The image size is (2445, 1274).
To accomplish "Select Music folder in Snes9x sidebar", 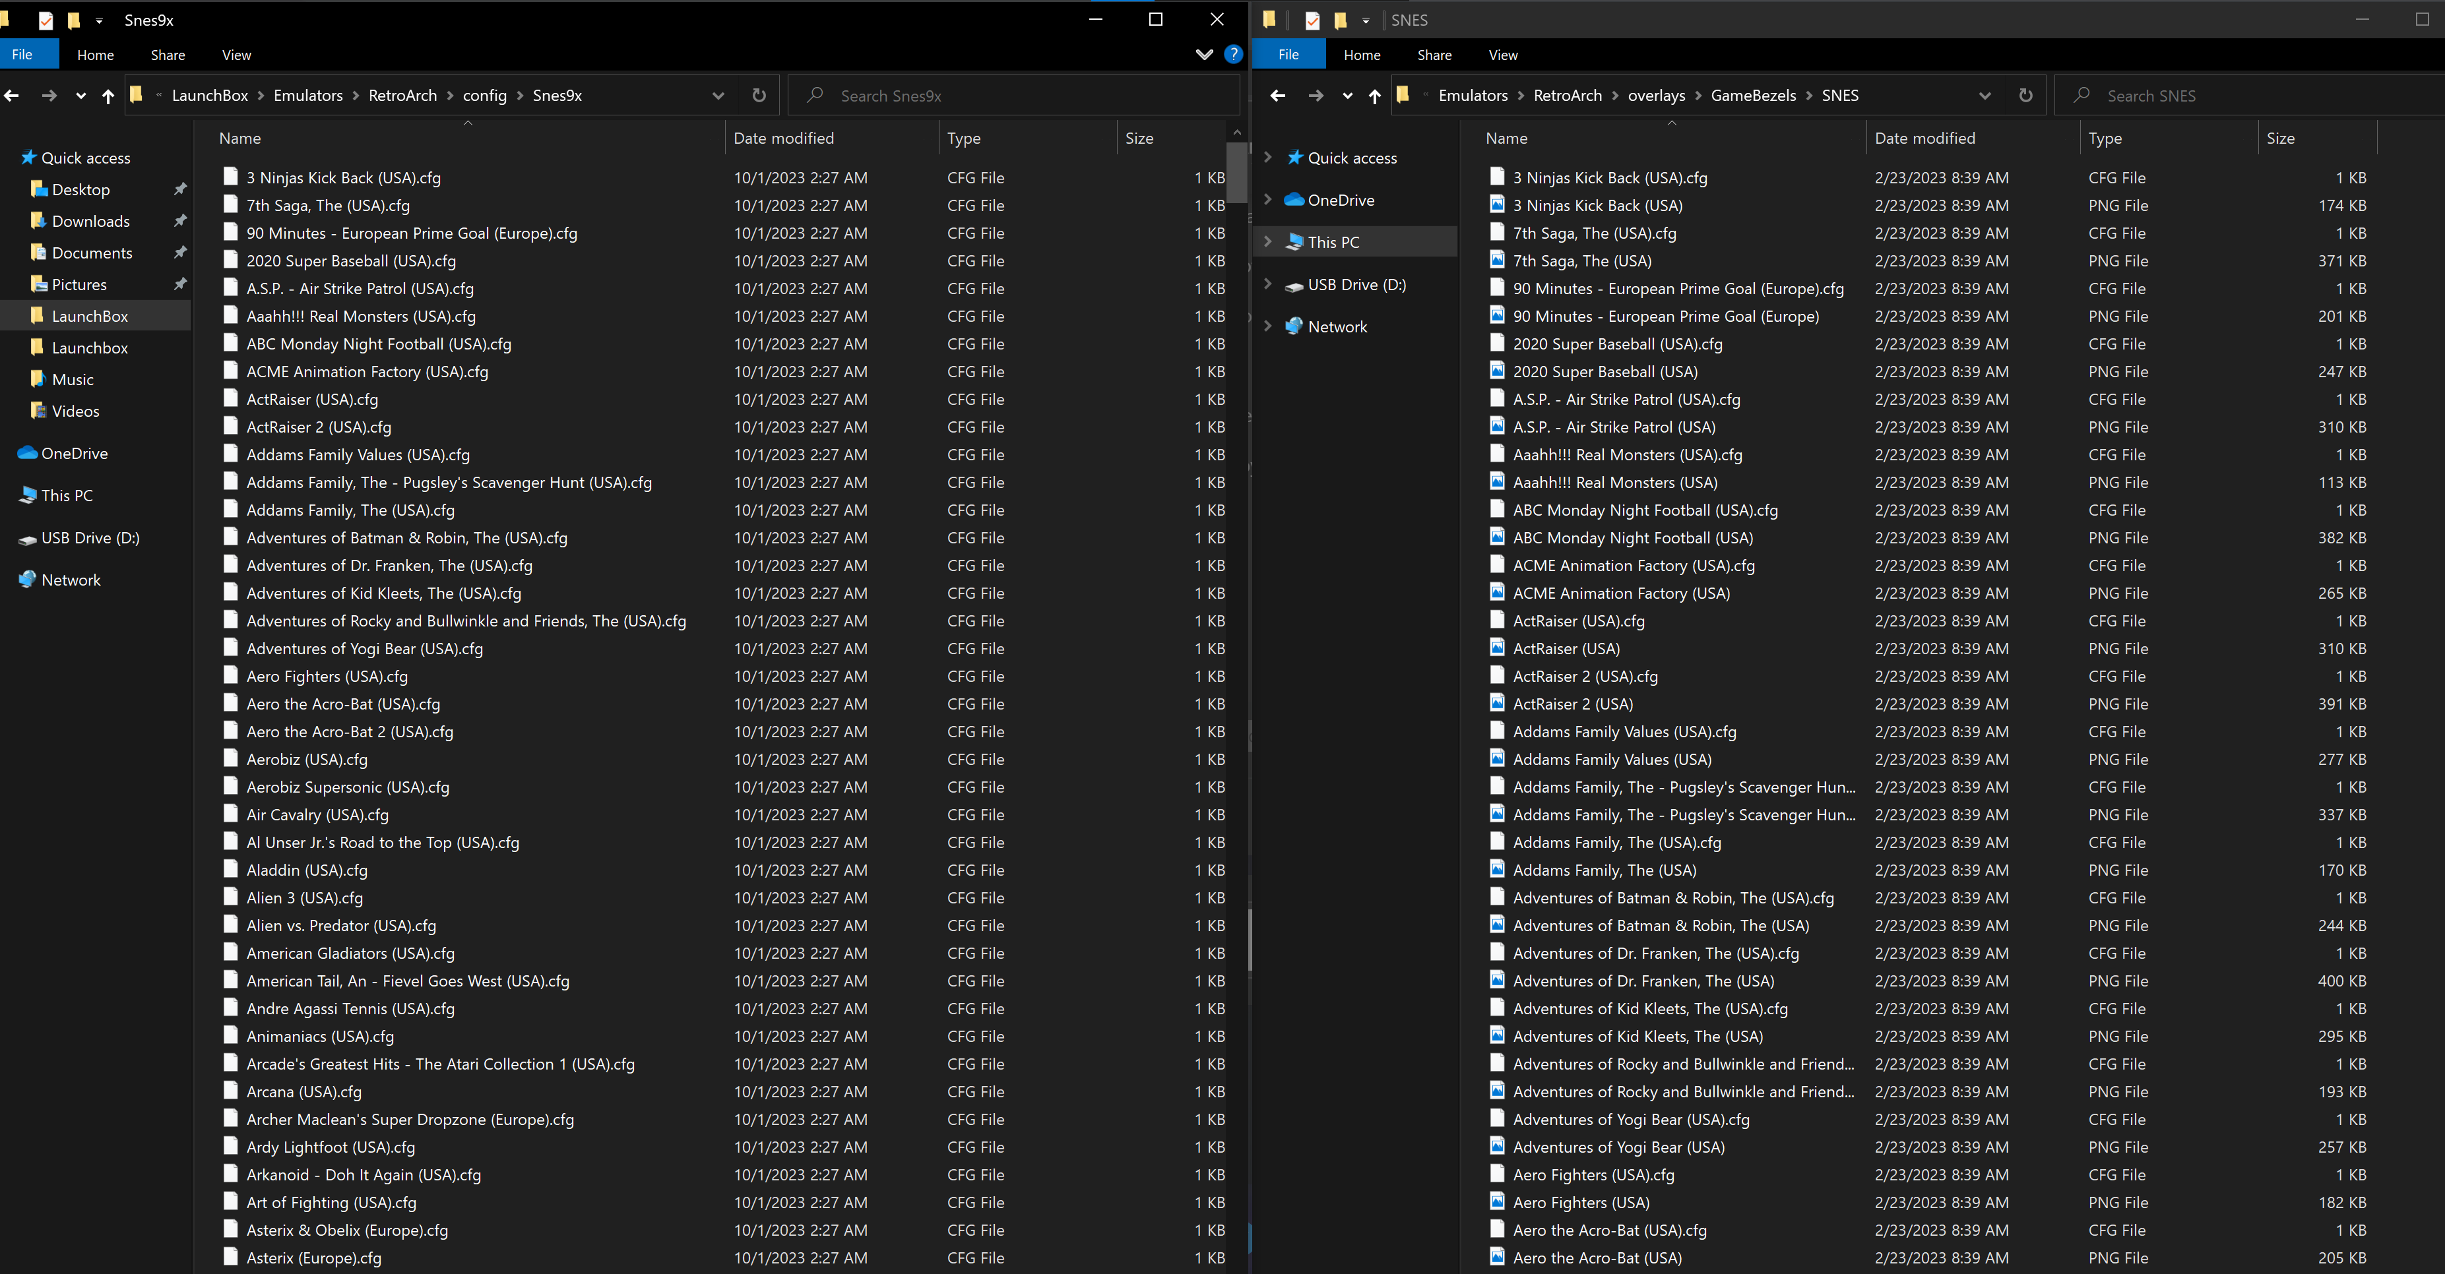I will pyautogui.click(x=72, y=379).
